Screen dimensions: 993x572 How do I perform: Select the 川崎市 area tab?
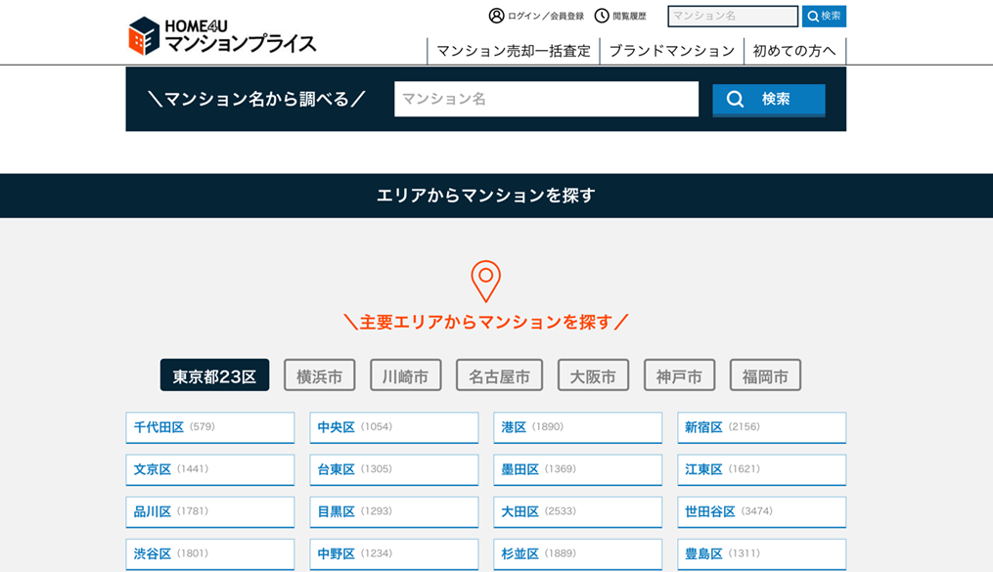click(x=406, y=375)
